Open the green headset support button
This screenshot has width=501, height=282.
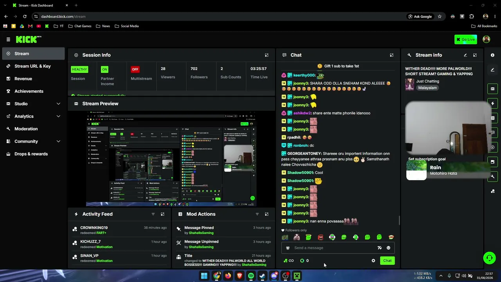coord(489,258)
